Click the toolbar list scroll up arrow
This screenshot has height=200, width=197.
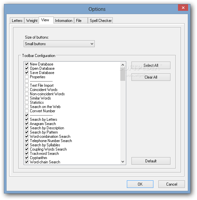123,65
